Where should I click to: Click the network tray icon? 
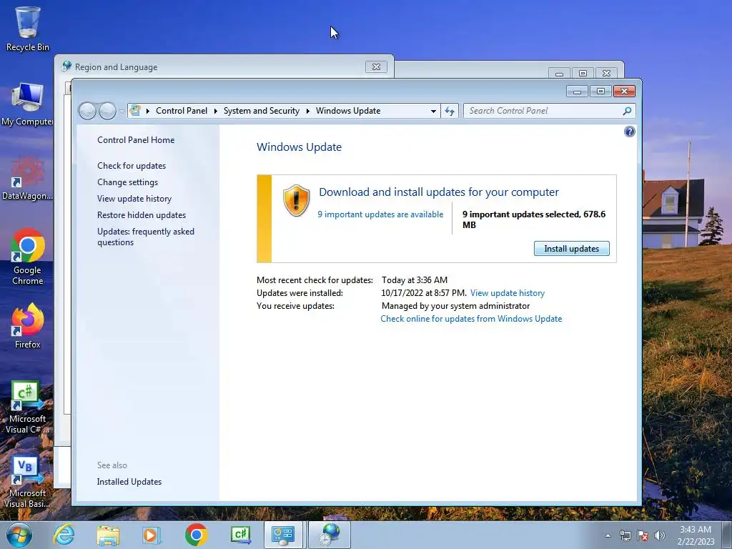point(625,535)
